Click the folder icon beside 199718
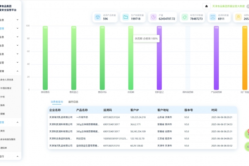Screen dimensions: 249x166 pyautogui.click(x=126, y=17)
